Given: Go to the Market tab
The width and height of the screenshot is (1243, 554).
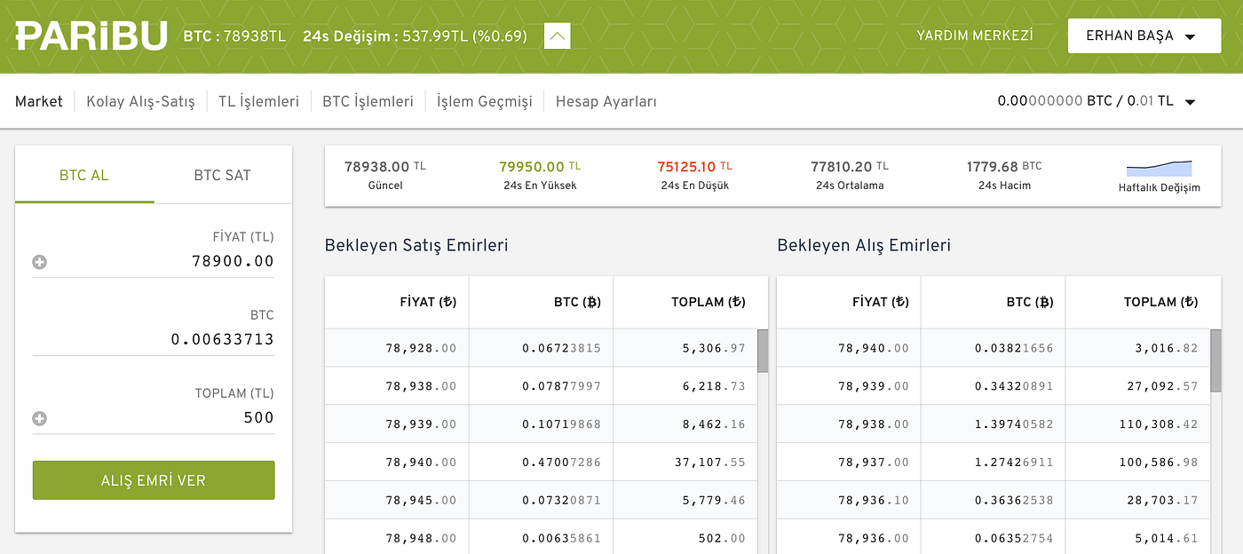Looking at the screenshot, I should point(39,101).
